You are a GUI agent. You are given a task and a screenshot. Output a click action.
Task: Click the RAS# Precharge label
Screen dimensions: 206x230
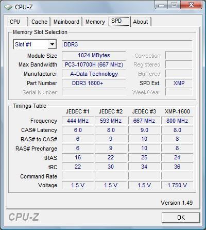pos(36,149)
